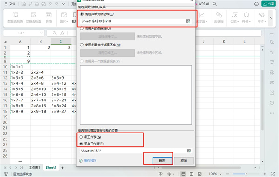Click the zoom magnifier icon in formula bar

(x=54, y=33)
